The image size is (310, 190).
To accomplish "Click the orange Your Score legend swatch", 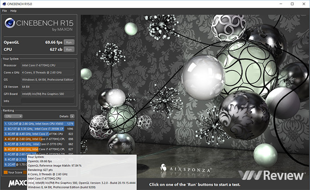I will [x=5, y=172].
